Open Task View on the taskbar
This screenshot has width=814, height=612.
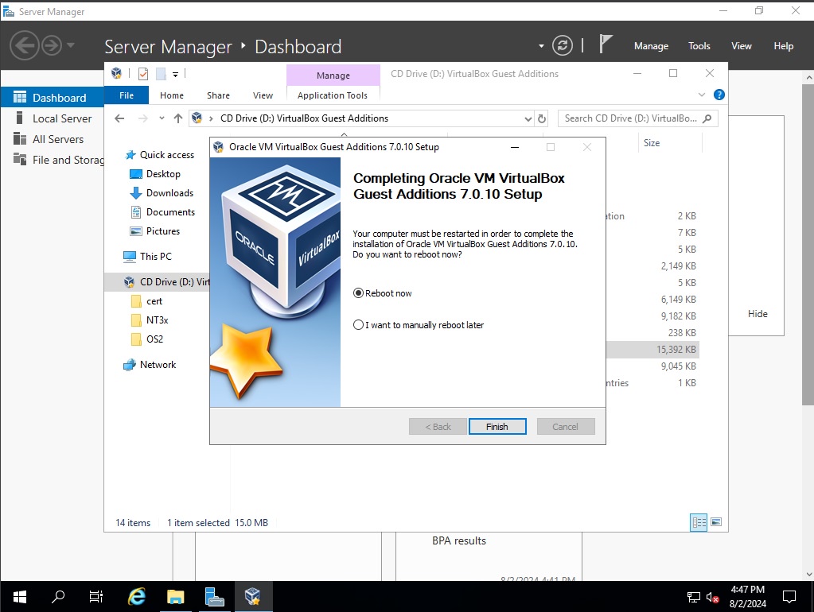click(95, 596)
